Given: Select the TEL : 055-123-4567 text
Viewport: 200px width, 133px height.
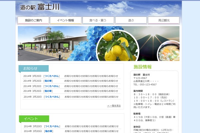Looking at the screenshot, I should 145,84.
